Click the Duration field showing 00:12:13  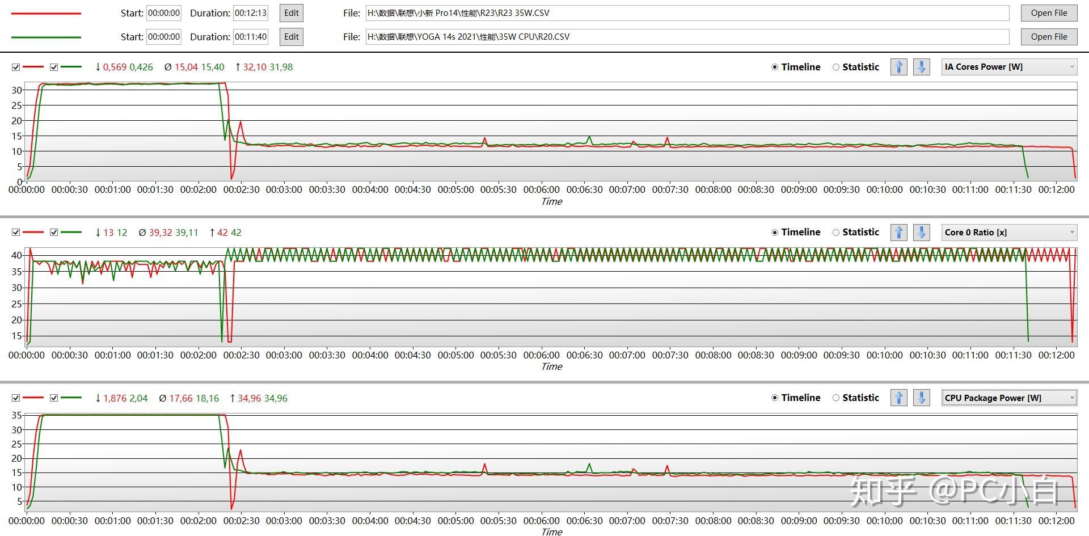(251, 13)
